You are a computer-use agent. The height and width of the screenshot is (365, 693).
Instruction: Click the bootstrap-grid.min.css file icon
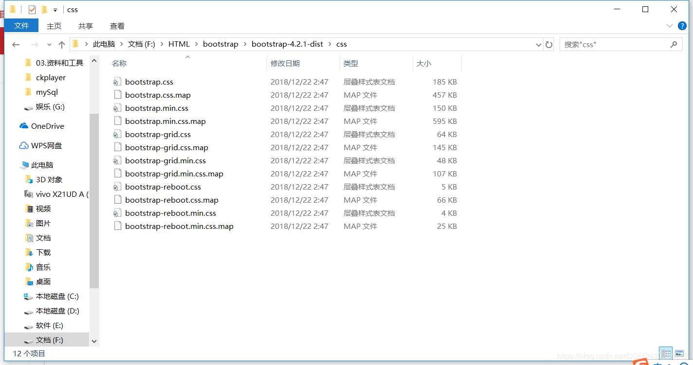[117, 160]
